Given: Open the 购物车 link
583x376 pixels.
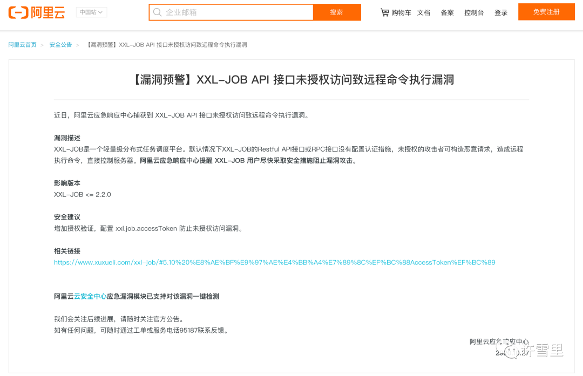Looking at the screenshot, I should 401,12.
